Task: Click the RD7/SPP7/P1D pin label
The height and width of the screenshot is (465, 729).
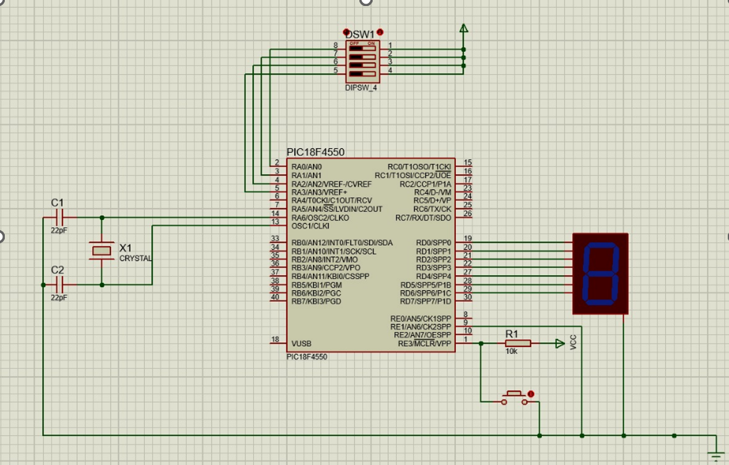Action: tap(426, 301)
